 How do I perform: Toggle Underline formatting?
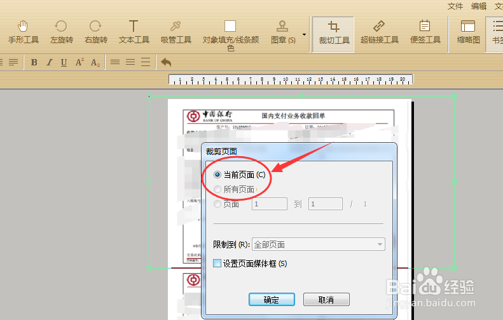pyautogui.click(x=64, y=62)
